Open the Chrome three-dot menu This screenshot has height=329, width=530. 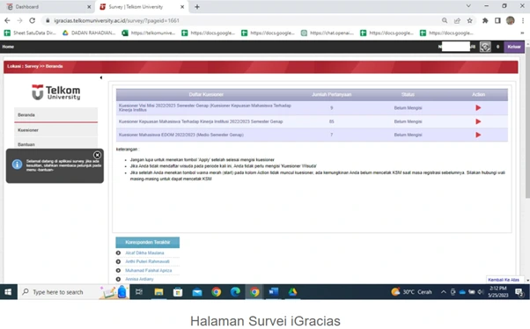coord(523,20)
